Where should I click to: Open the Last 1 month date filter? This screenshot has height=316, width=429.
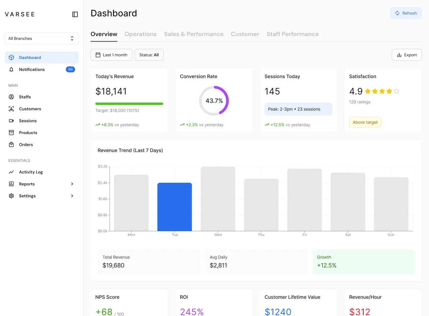coord(111,55)
